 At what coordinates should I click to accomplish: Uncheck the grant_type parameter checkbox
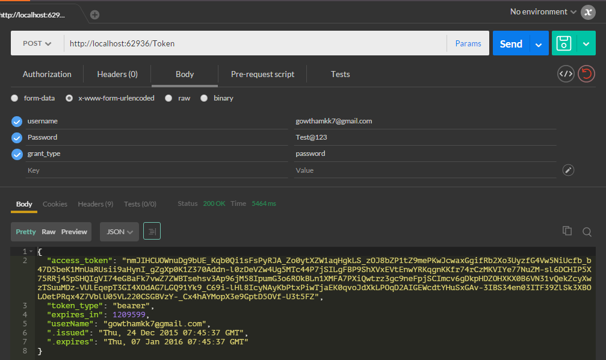[x=17, y=154]
